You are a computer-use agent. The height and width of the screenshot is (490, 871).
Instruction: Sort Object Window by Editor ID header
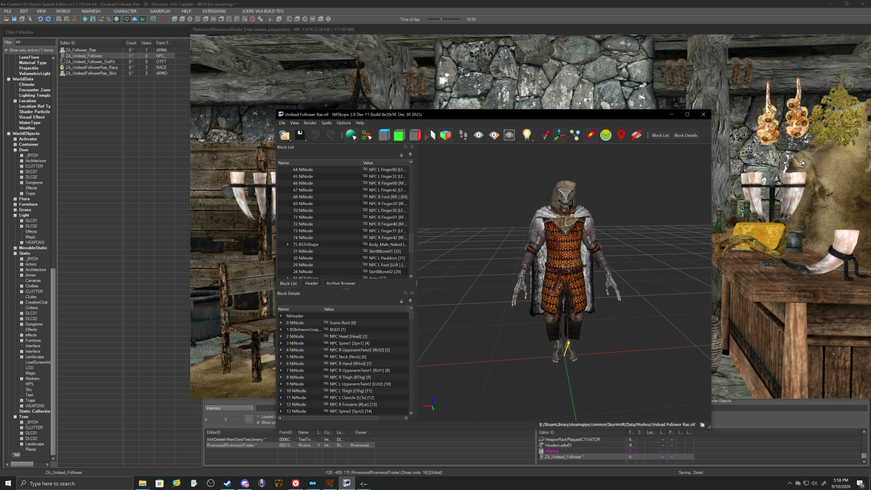click(91, 43)
